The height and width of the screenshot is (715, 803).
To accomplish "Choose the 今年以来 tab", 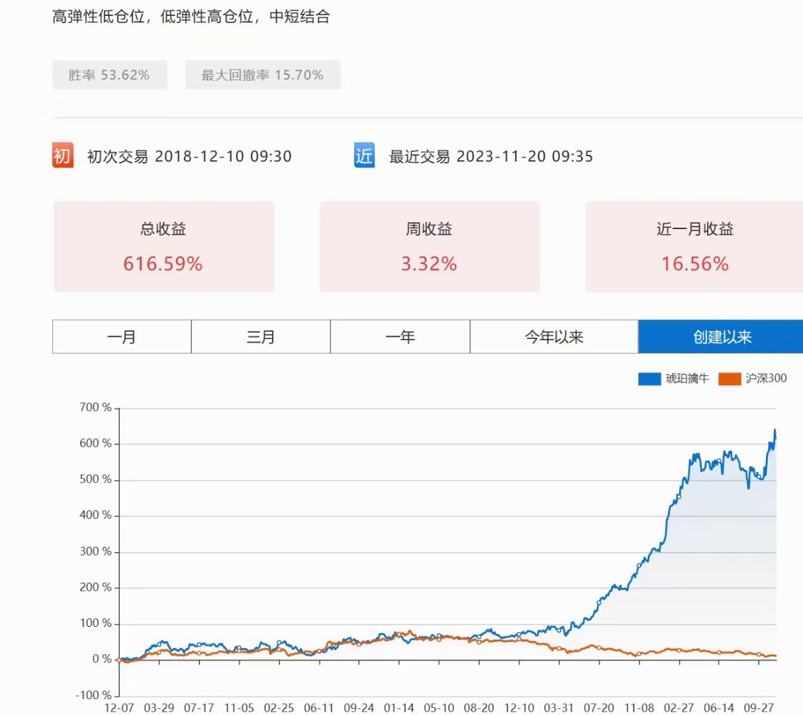I will [554, 337].
